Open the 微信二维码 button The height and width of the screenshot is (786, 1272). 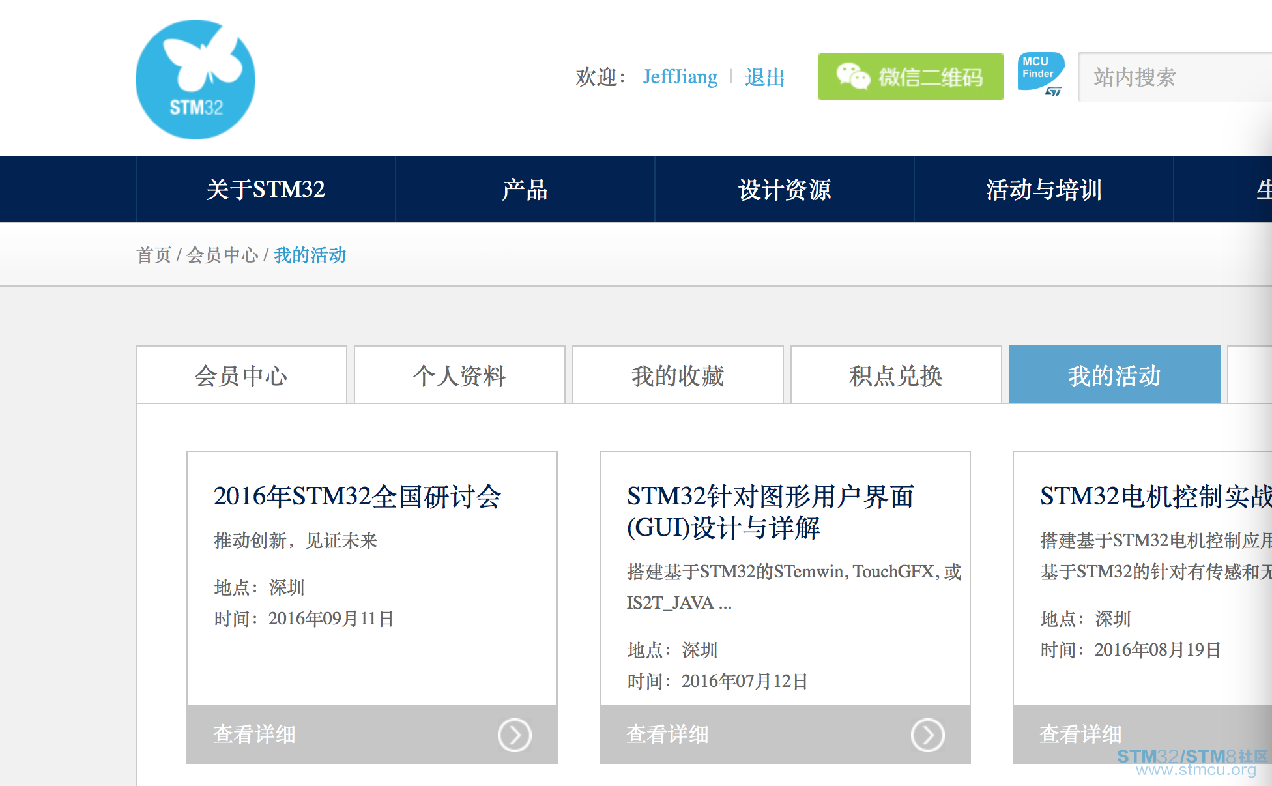[910, 77]
